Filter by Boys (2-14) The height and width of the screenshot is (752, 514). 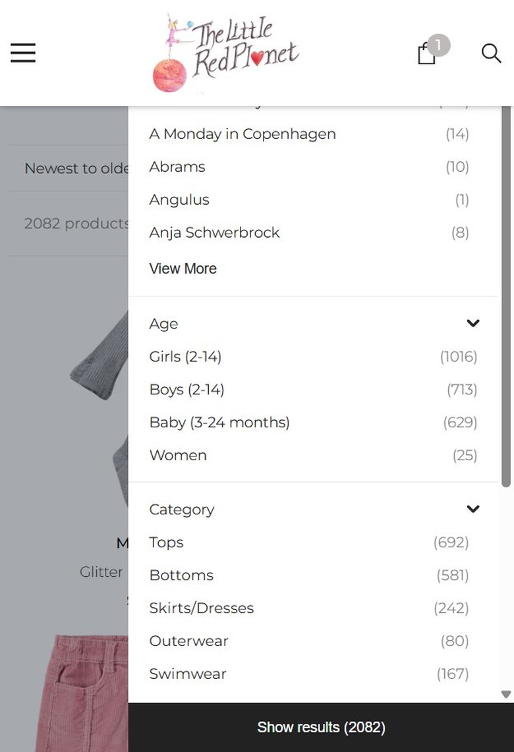[x=313, y=389]
